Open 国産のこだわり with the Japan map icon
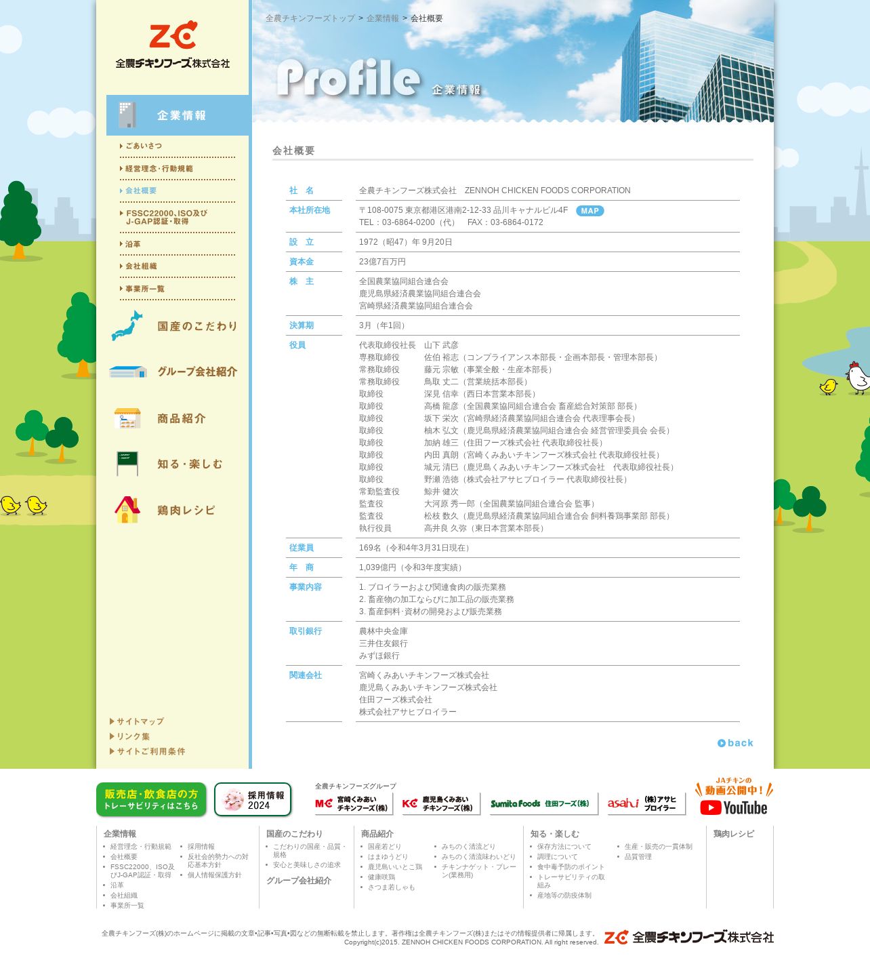The width and height of the screenshot is (870, 960). [174, 326]
